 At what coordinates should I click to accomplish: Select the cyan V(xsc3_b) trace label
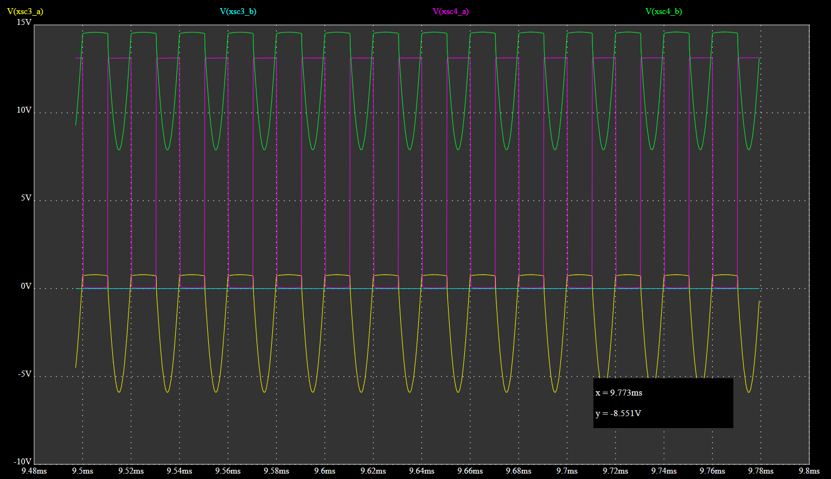point(238,11)
